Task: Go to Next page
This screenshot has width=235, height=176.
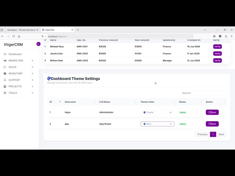Action: [x=221, y=134]
